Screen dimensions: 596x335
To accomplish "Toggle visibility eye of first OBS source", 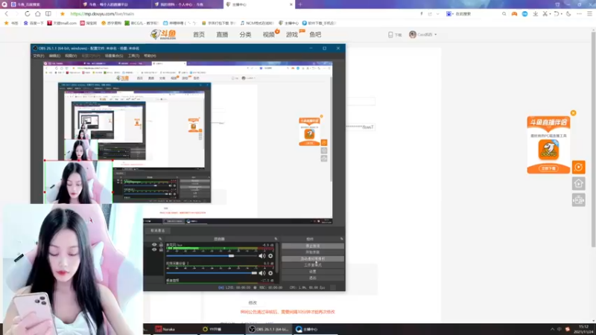I will (154, 245).
